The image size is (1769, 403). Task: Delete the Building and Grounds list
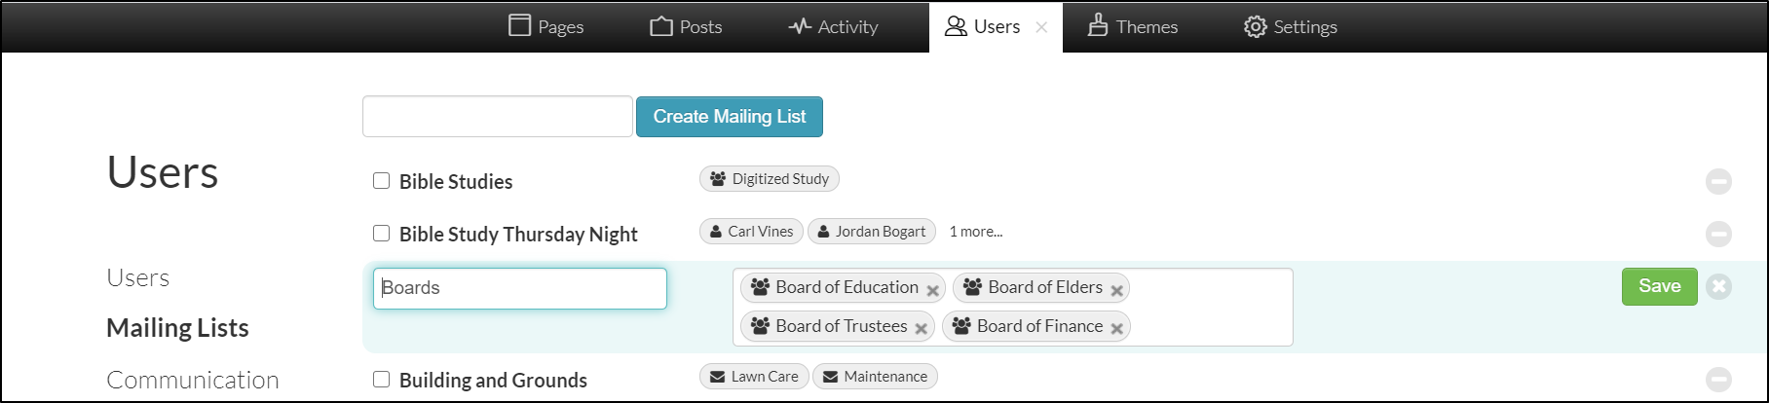click(x=1718, y=379)
